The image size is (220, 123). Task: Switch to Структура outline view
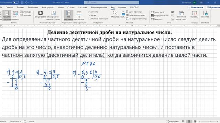26,12
